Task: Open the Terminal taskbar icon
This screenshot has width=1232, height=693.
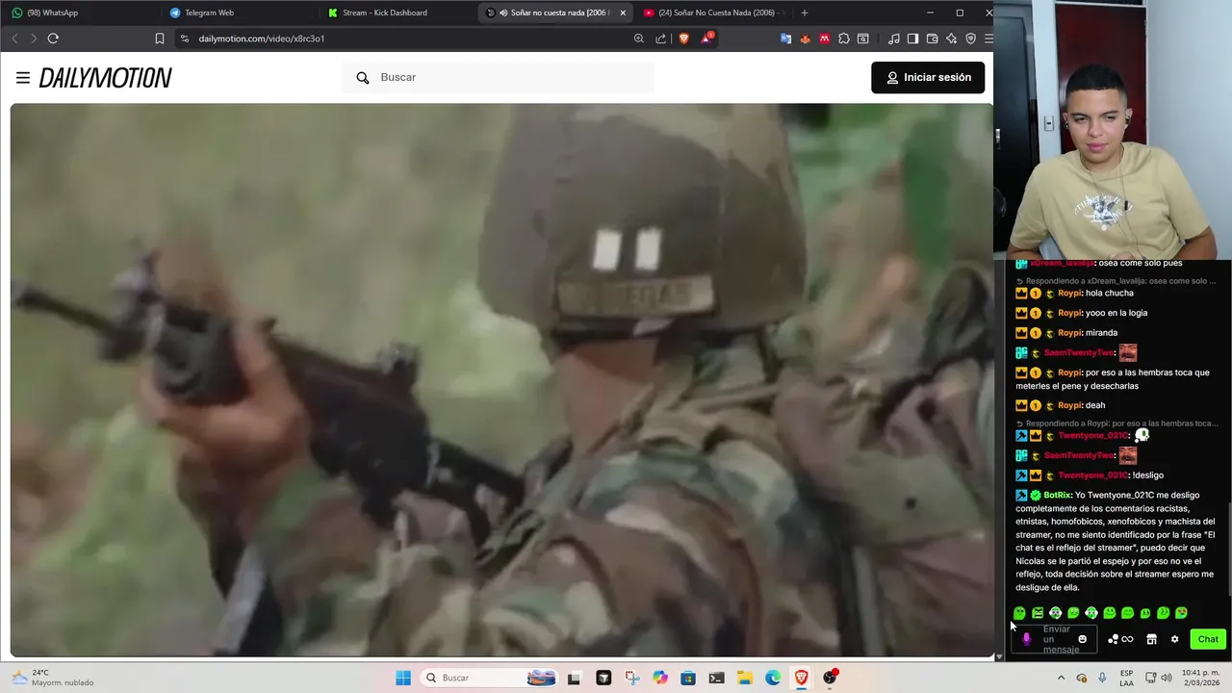Action: pos(716,678)
